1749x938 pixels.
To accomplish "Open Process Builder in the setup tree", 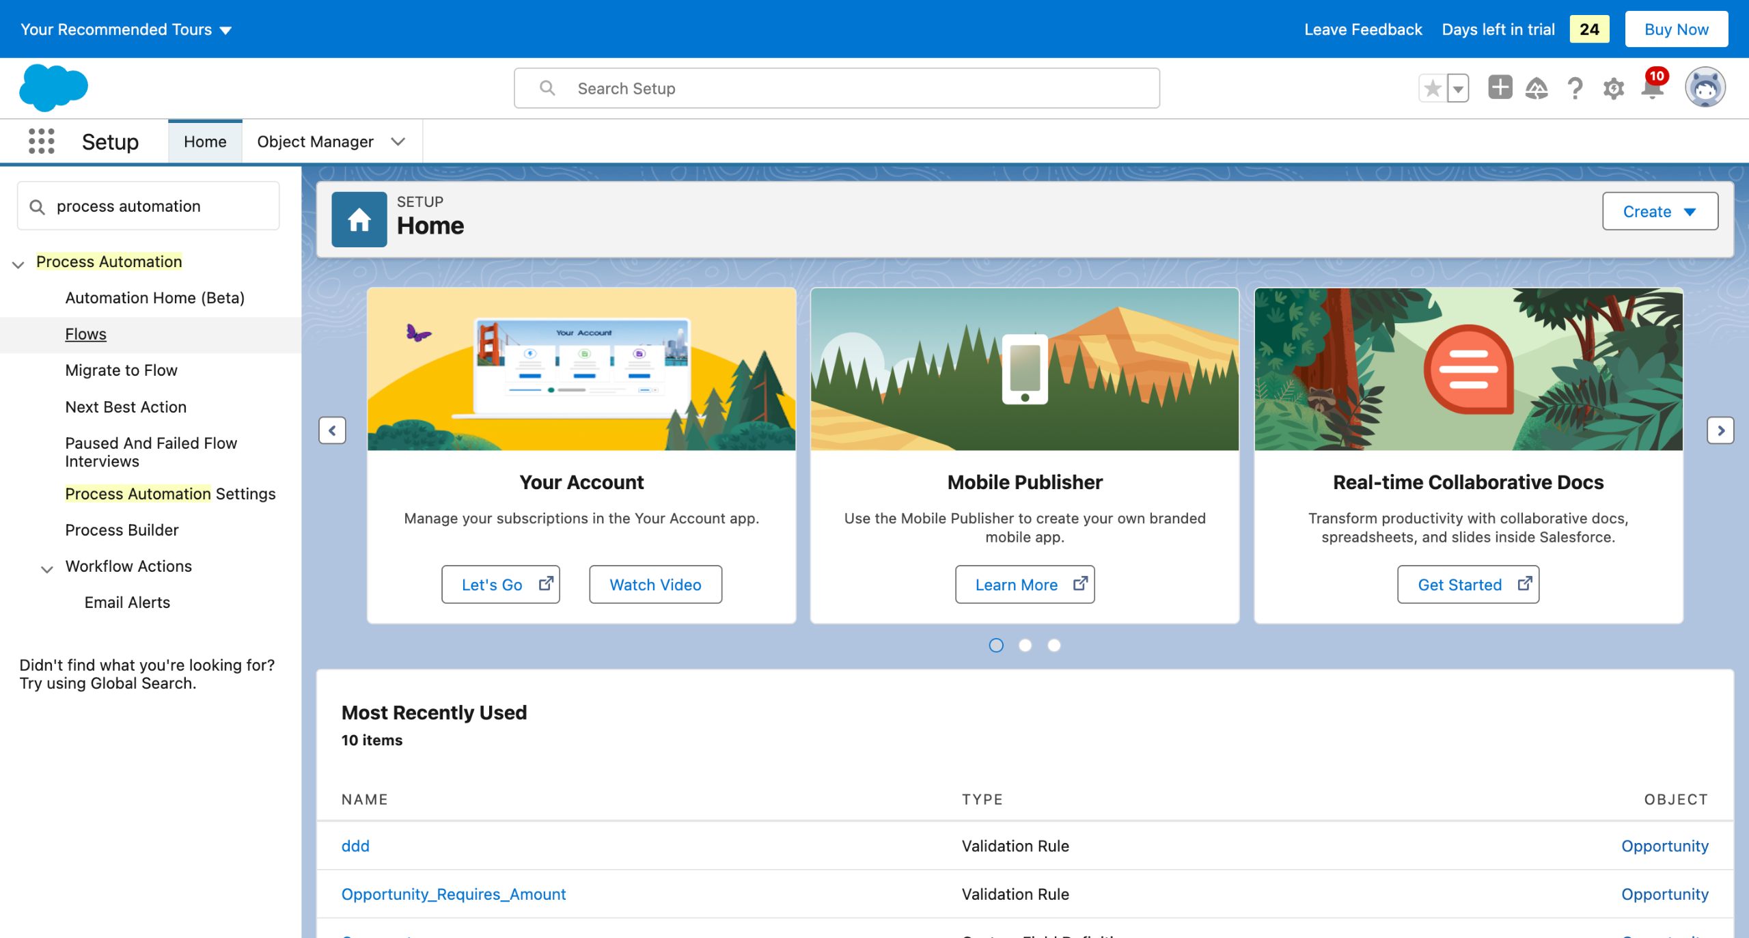I will coord(122,529).
